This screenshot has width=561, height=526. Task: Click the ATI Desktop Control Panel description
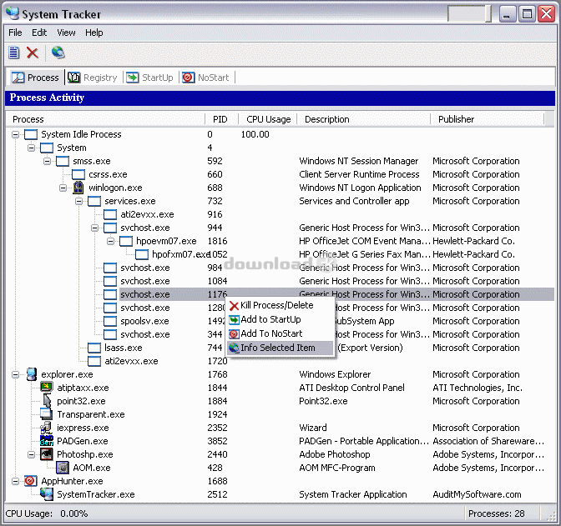click(351, 388)
